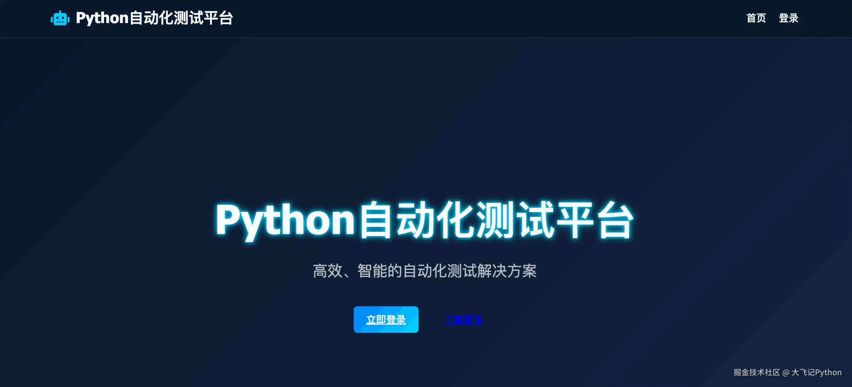This screenshot has height=387, width=852.
Task: Click the blue robot logo icon
Action: point(60,18)
